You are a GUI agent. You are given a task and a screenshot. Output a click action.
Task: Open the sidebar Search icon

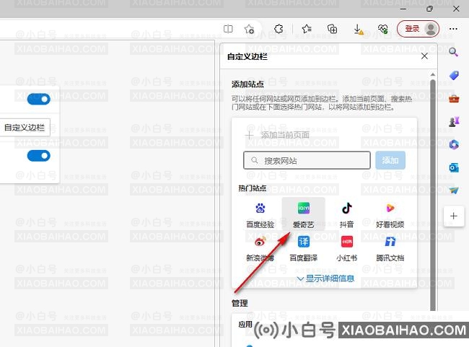[453, 52]
